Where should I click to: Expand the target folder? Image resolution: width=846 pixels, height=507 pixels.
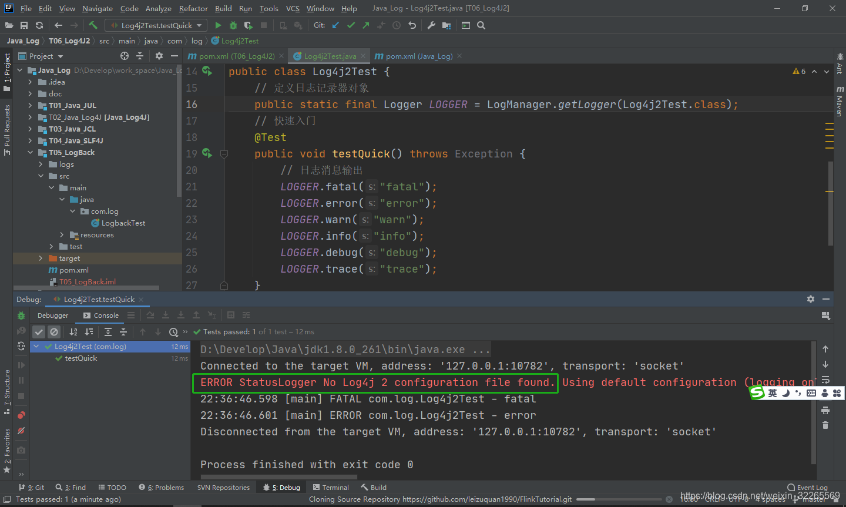click(x=41, y=258)
